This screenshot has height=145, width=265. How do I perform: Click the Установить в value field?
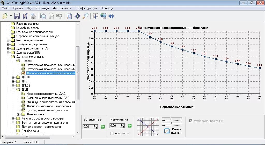tap(88, 127)
